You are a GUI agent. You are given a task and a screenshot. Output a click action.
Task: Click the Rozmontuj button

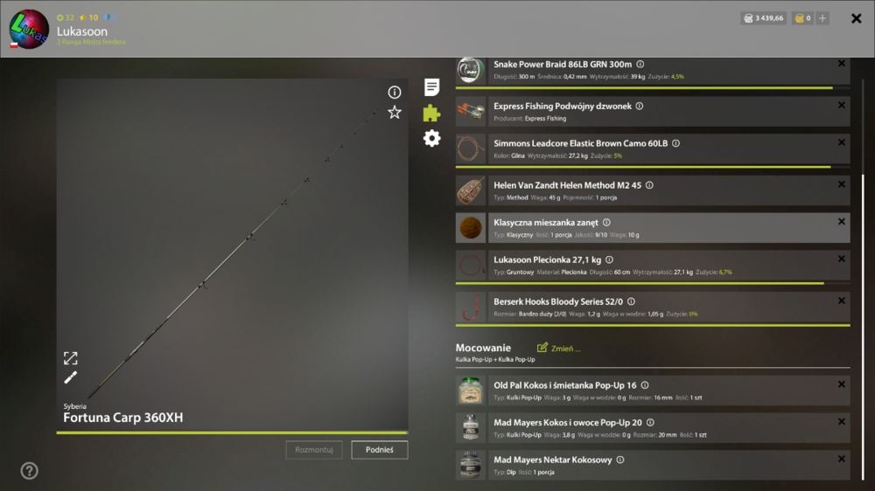pos(313,450)
